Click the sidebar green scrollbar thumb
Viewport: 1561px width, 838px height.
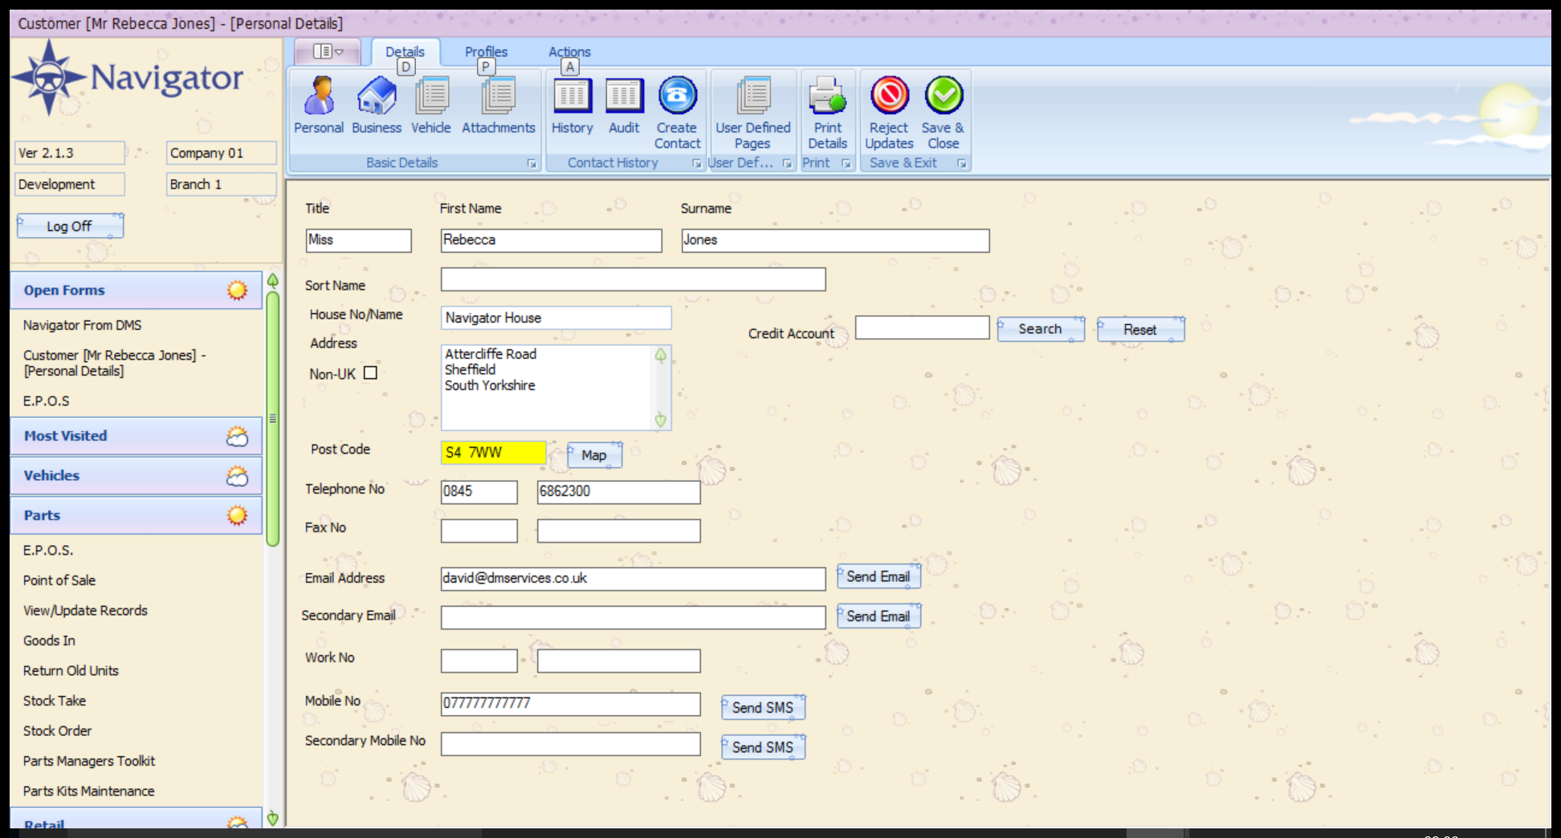[x=273, y=419]
